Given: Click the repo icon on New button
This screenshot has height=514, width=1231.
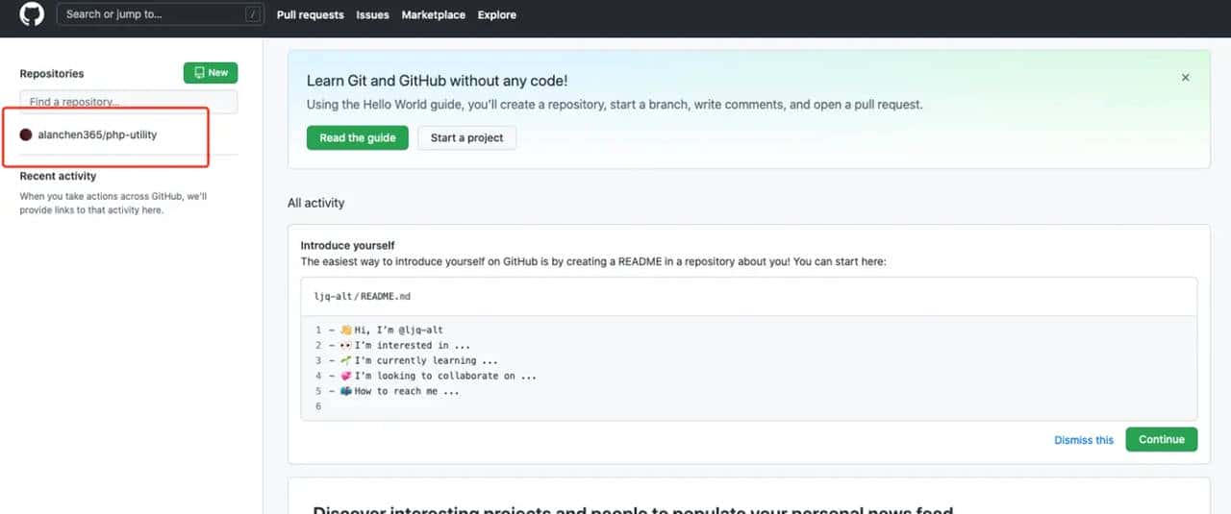Looking at the screenshot, I should (199, 73).
